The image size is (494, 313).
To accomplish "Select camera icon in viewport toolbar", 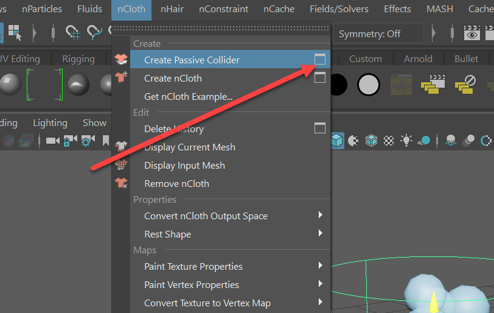I will (x=52, y=141).
